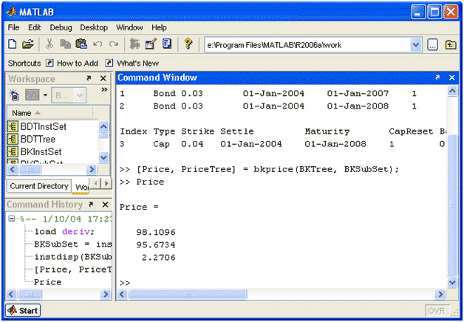Create new variable in Workspace toolbar
Screen dimensions: 464x322
tap(14, 95)
